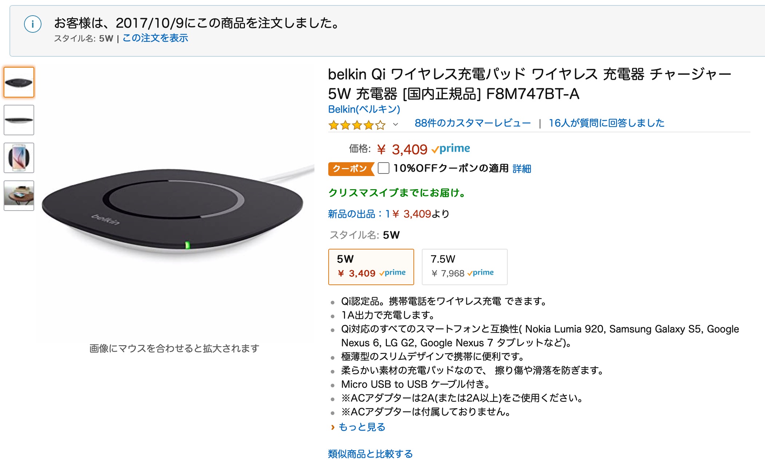
Task: Open the Belkin(ベルキン) brand link
Action: 364,109
